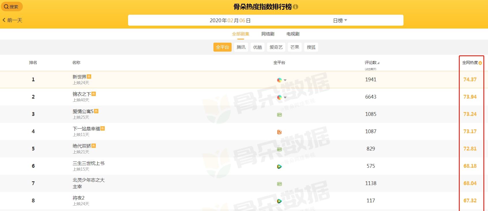The image size is (488, 211).
Task: Expand the 评论数 column sort arrow
Action: 378,63
